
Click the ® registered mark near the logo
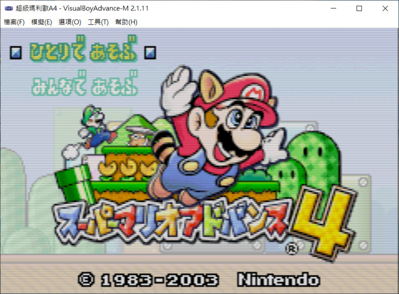tap(292, 249)
